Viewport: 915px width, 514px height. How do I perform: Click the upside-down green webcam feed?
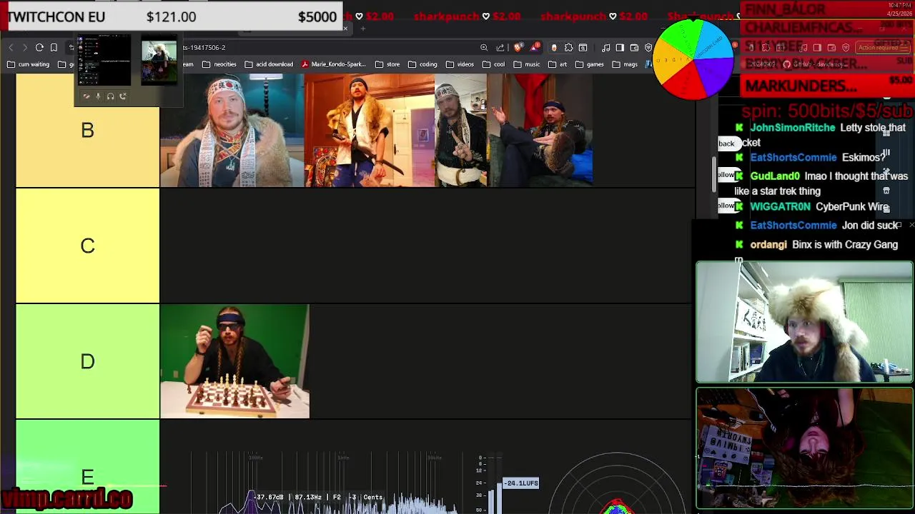(x=804, y=448)
